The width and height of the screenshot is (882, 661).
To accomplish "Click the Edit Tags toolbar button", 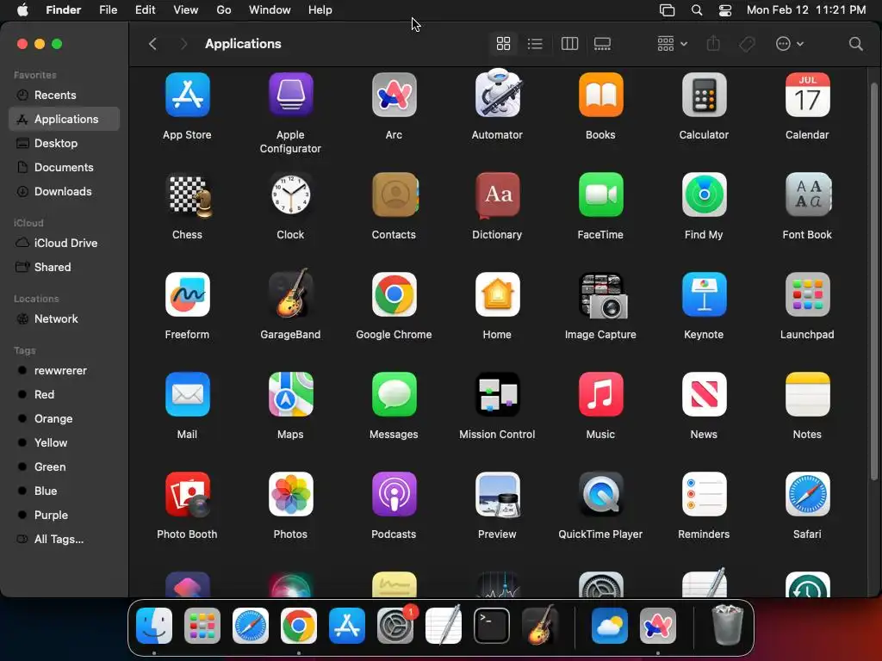I will pyautogui.click(x=747, y=44).
